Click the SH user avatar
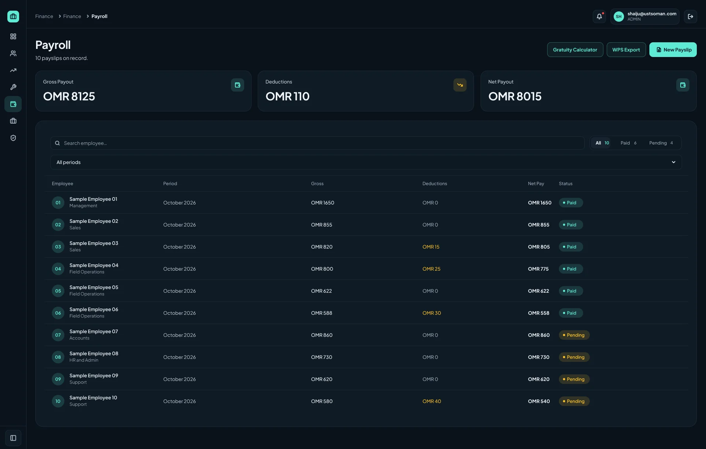 coord(619,17)
